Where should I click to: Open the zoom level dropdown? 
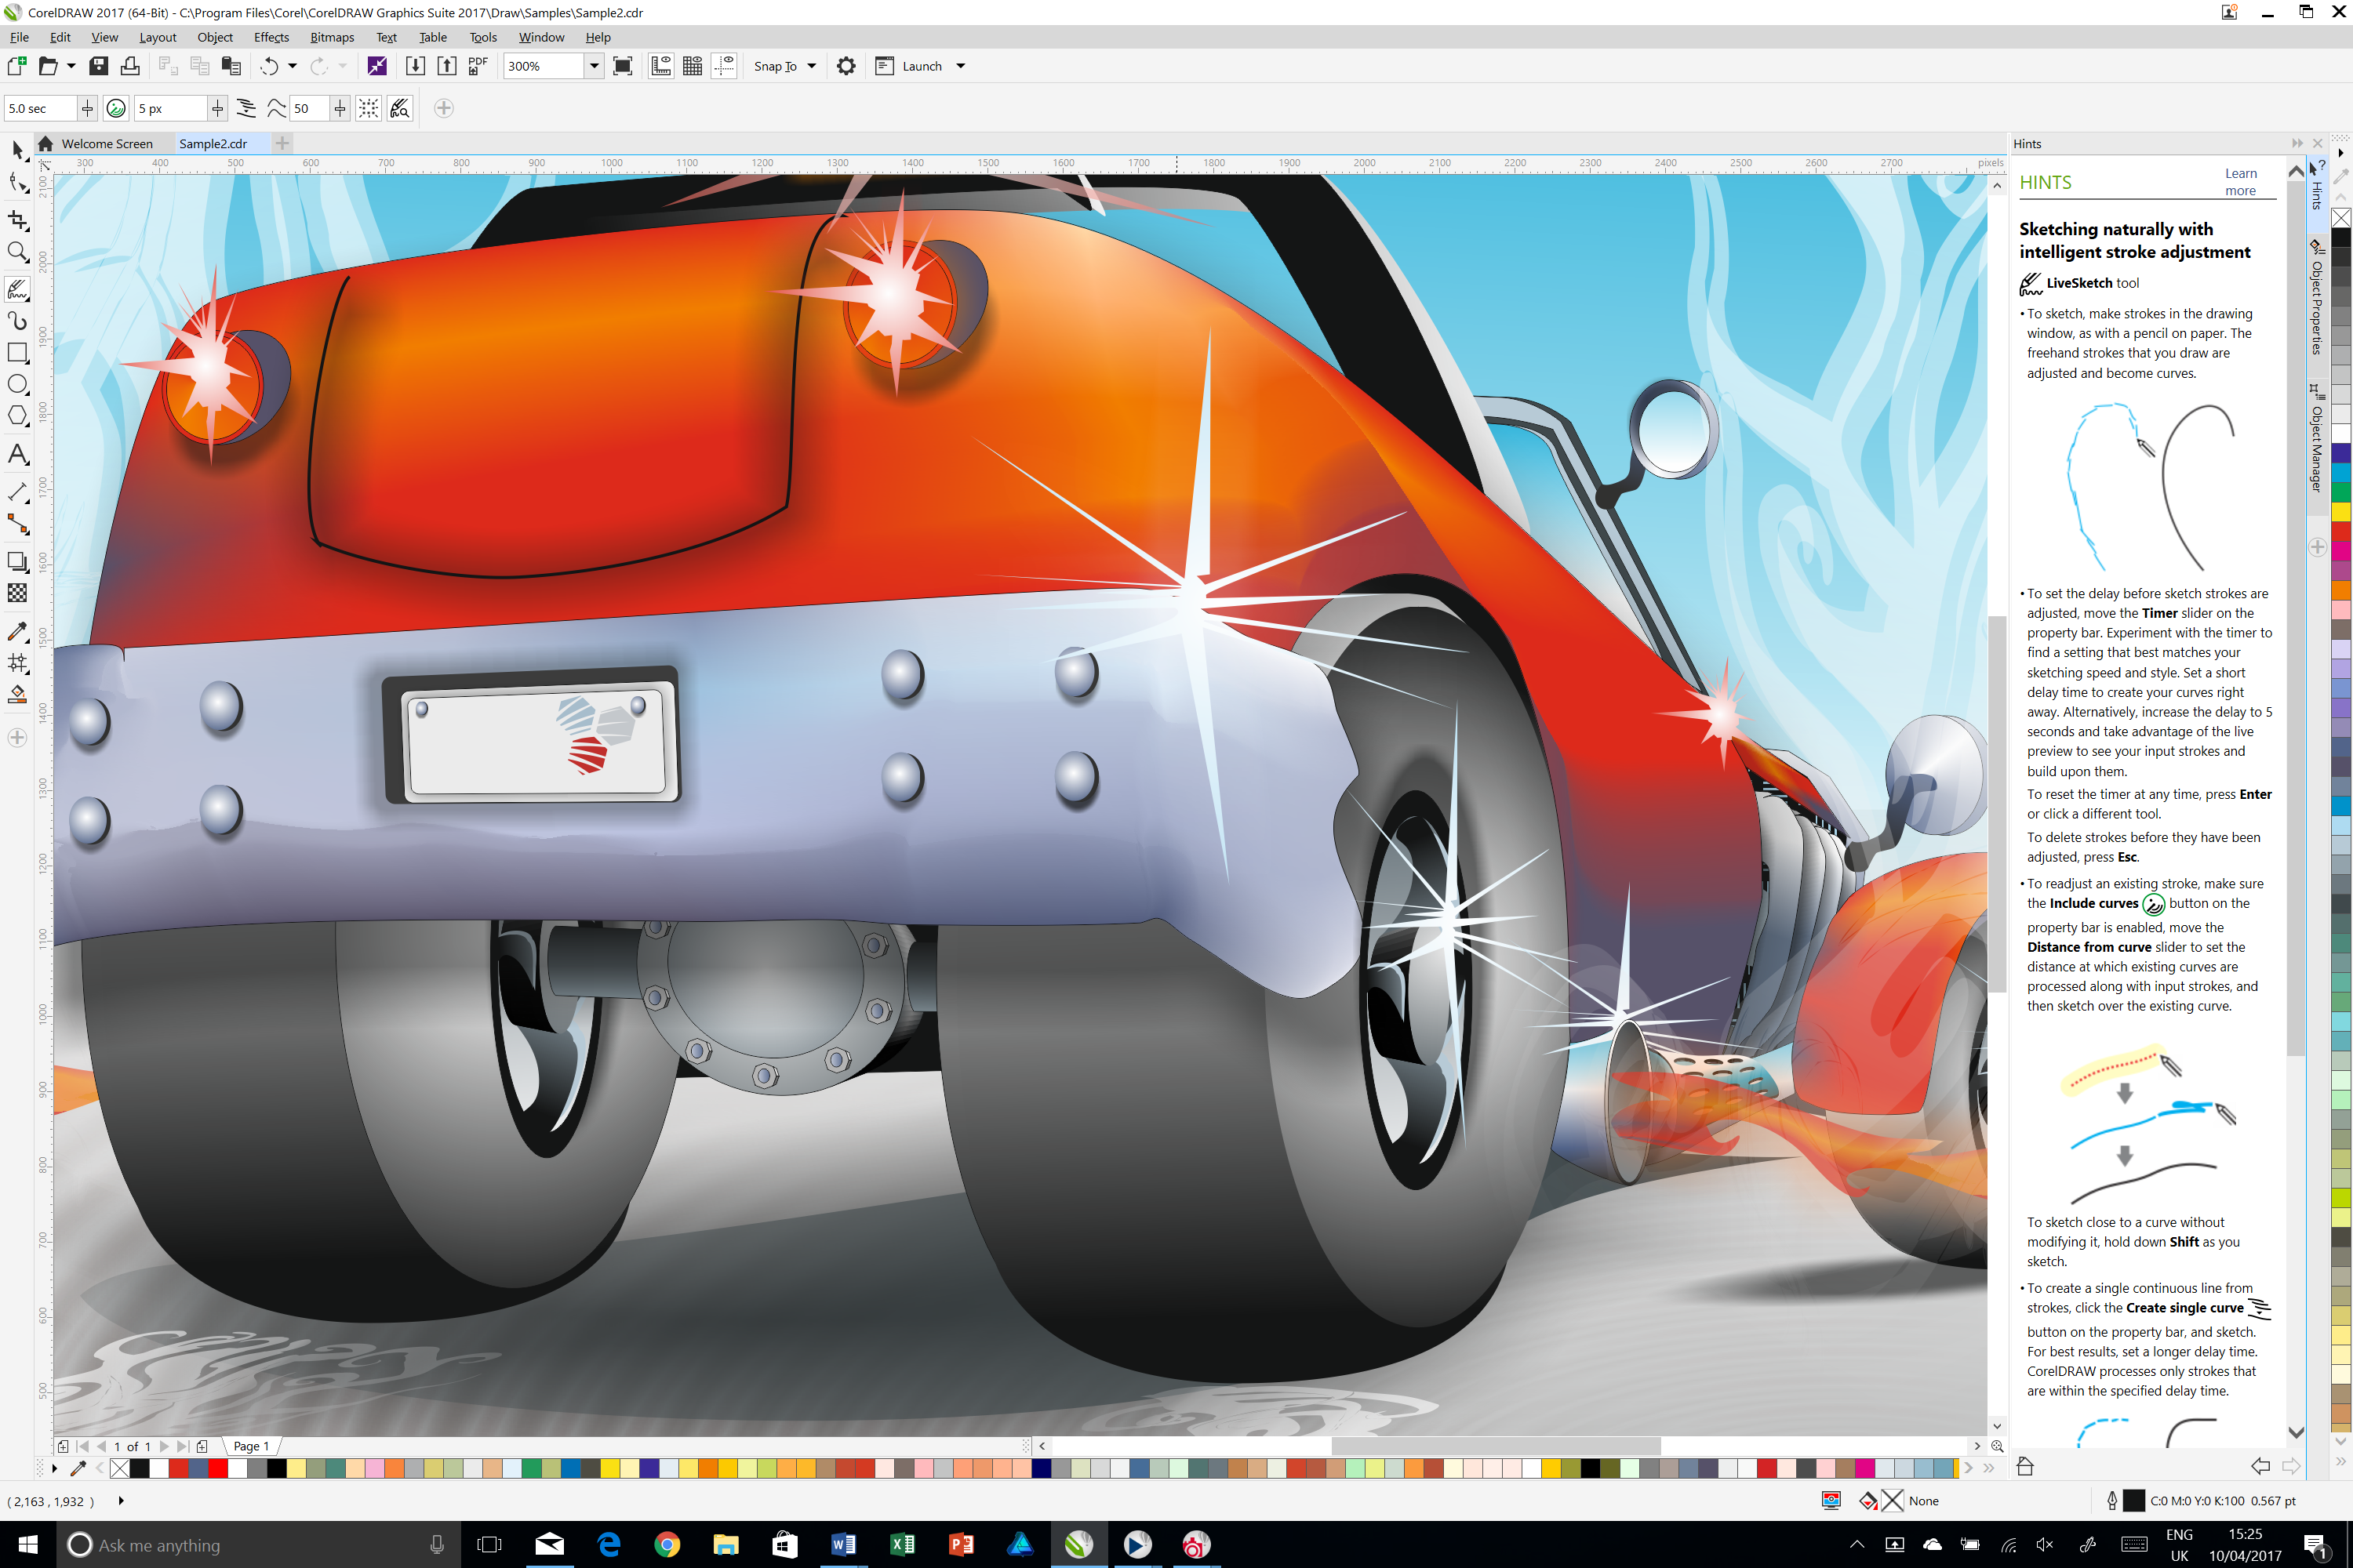pyautogui.click(x=593, y=66)
